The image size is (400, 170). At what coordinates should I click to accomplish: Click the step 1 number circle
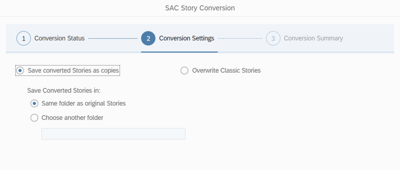coord(23,39)
